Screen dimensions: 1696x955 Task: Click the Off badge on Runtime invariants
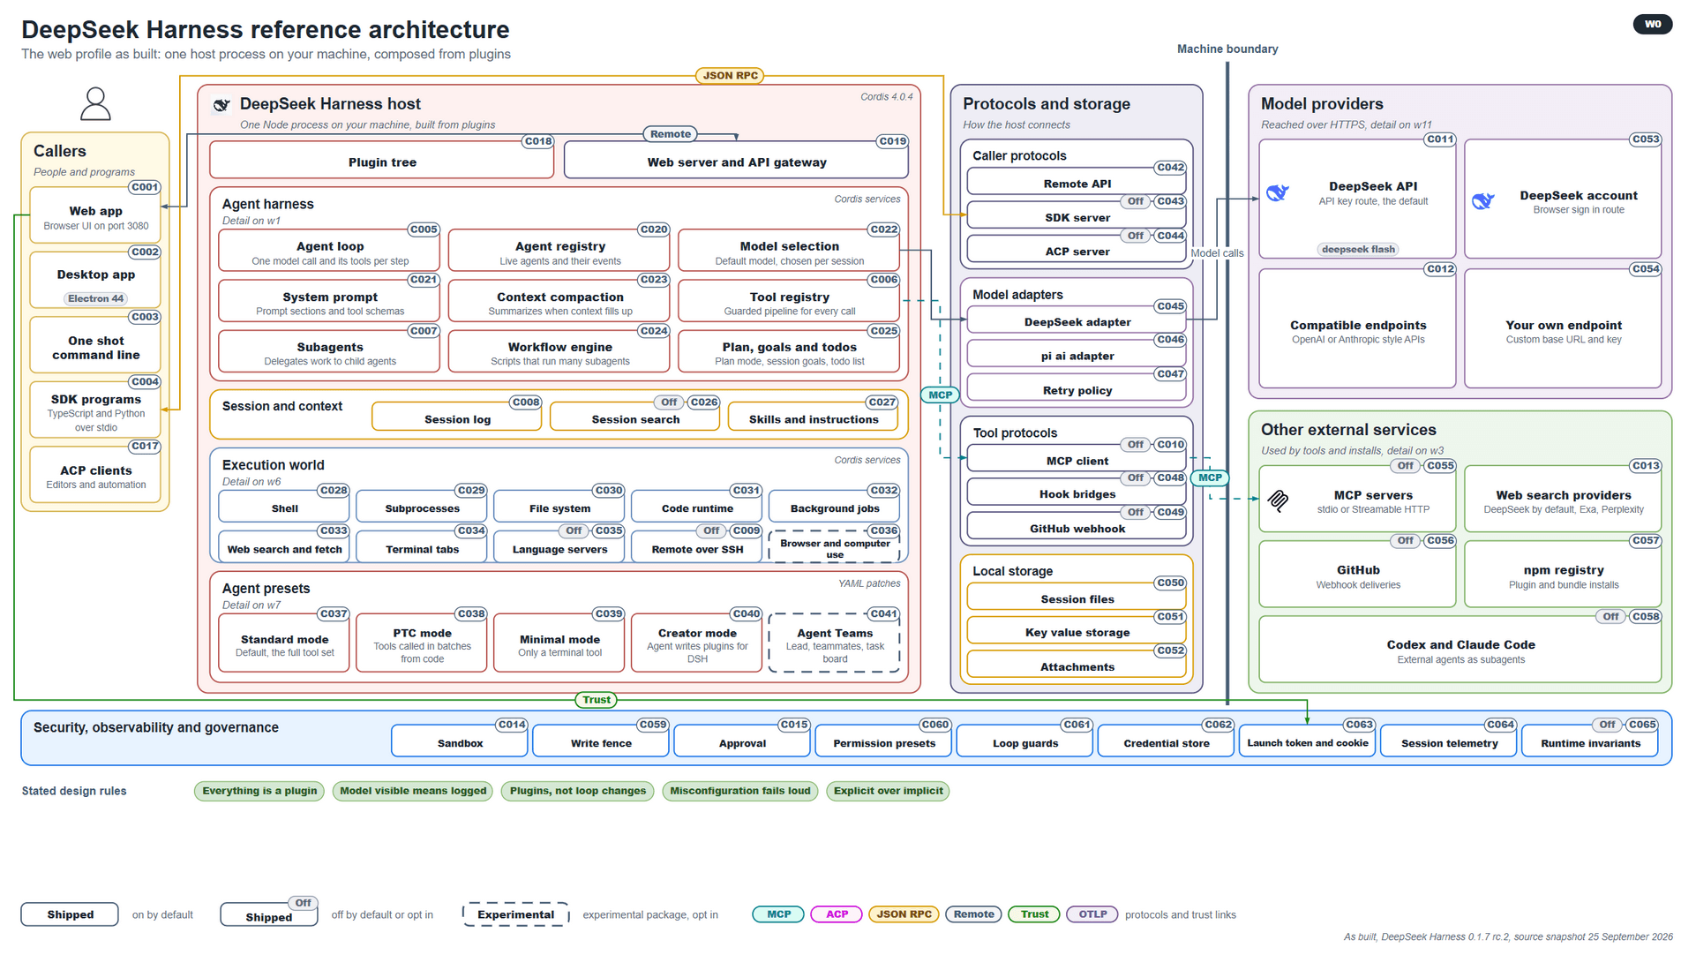tap(1607, 726)
